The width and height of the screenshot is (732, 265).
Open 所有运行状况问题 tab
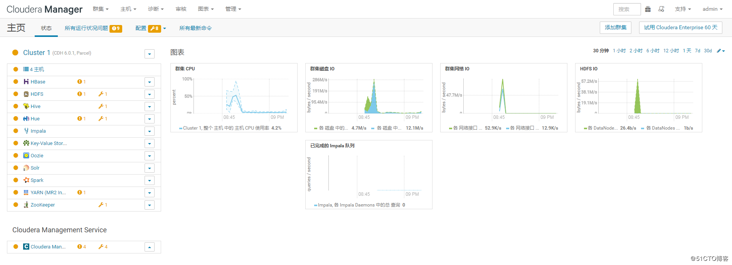[93, 28]
